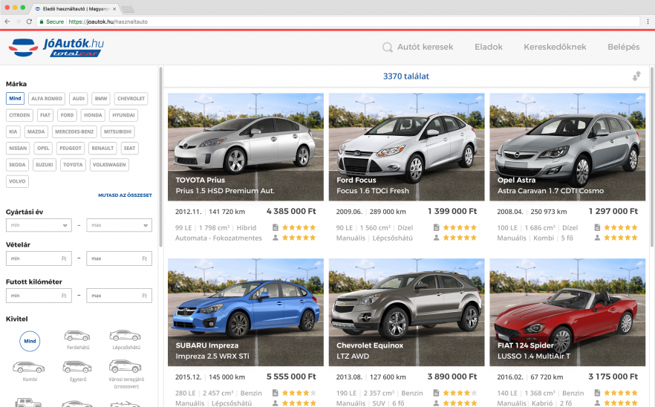The width and height of the screenshot is (655, 407).
Task: Click the document icon on the Ford Focus card
Action: pos(436,228)
